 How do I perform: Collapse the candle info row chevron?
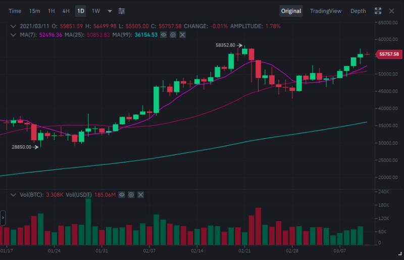[14, 26]
